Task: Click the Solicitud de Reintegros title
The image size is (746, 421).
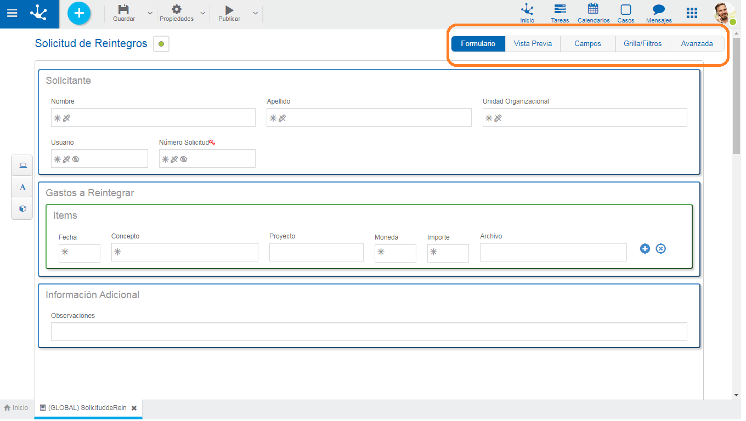Action: tap(91, 43)
